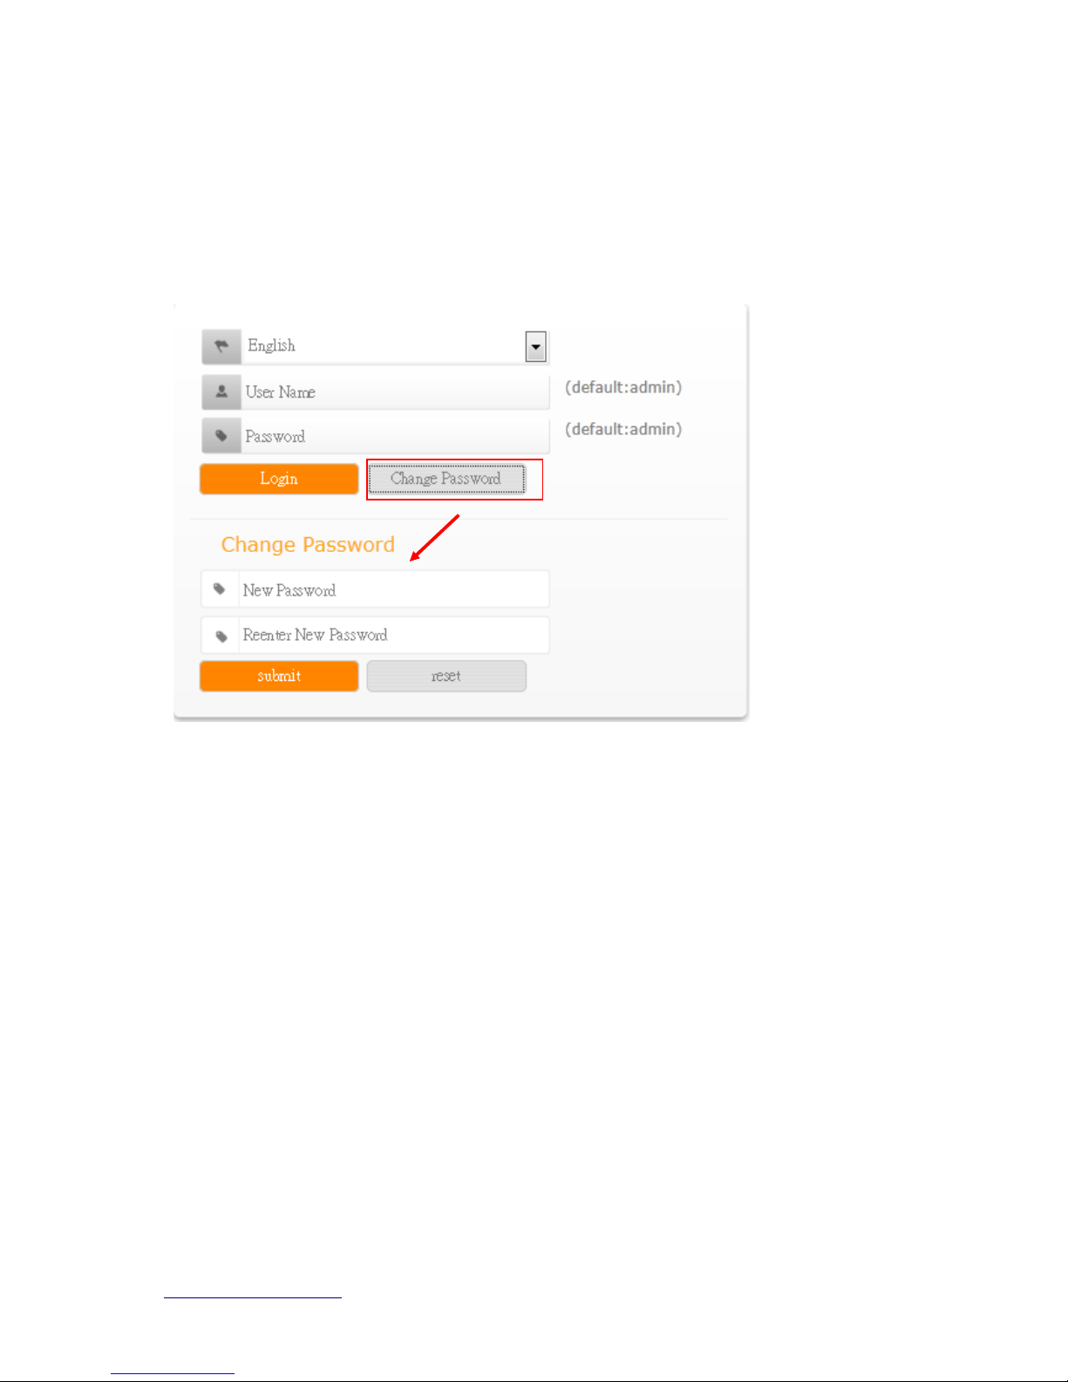Click the longer underlined link near page bottom
This screenshot has width=1068, height=1382.
(253, 1297)
